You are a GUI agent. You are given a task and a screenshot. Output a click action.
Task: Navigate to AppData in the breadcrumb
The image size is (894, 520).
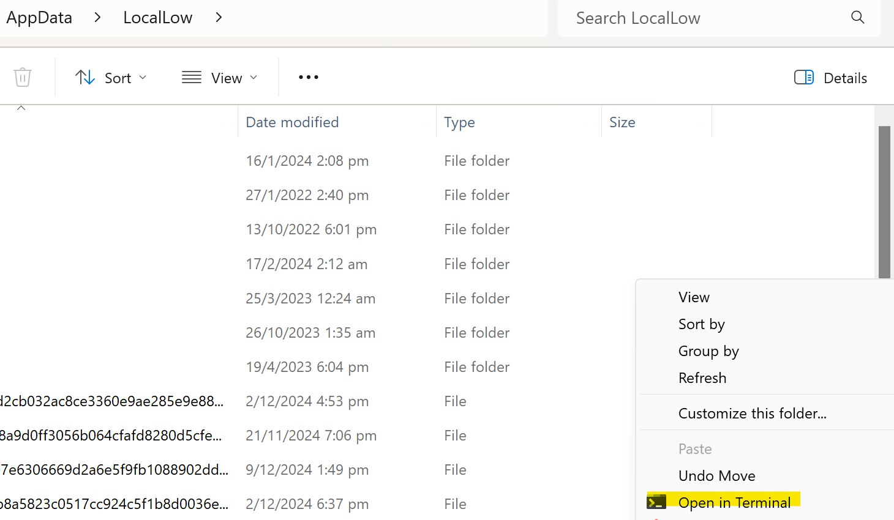[39, 18]
